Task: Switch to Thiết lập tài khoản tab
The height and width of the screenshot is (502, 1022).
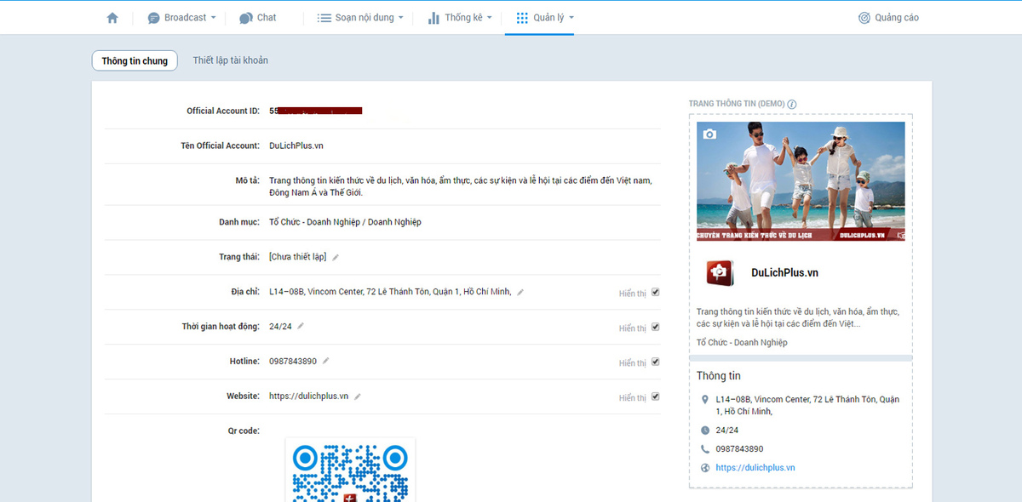Action: pyautogui.click(x=231, y=60)
